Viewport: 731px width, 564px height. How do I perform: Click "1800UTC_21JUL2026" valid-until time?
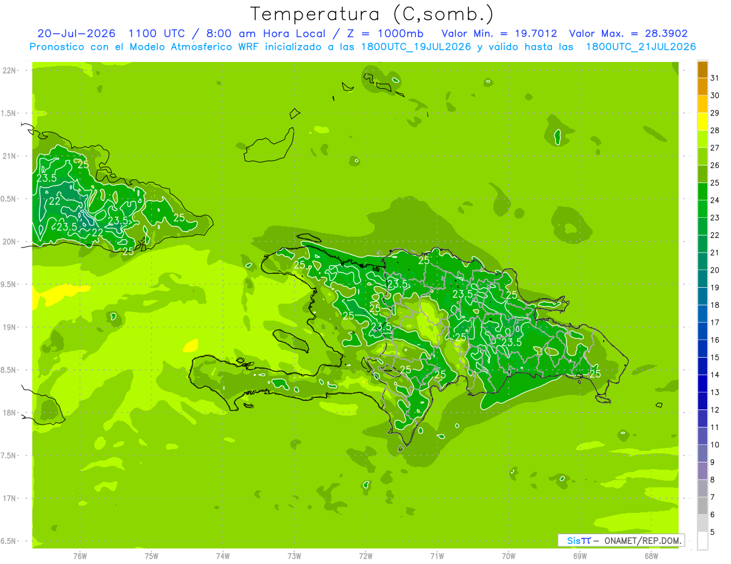click(641, 47)
